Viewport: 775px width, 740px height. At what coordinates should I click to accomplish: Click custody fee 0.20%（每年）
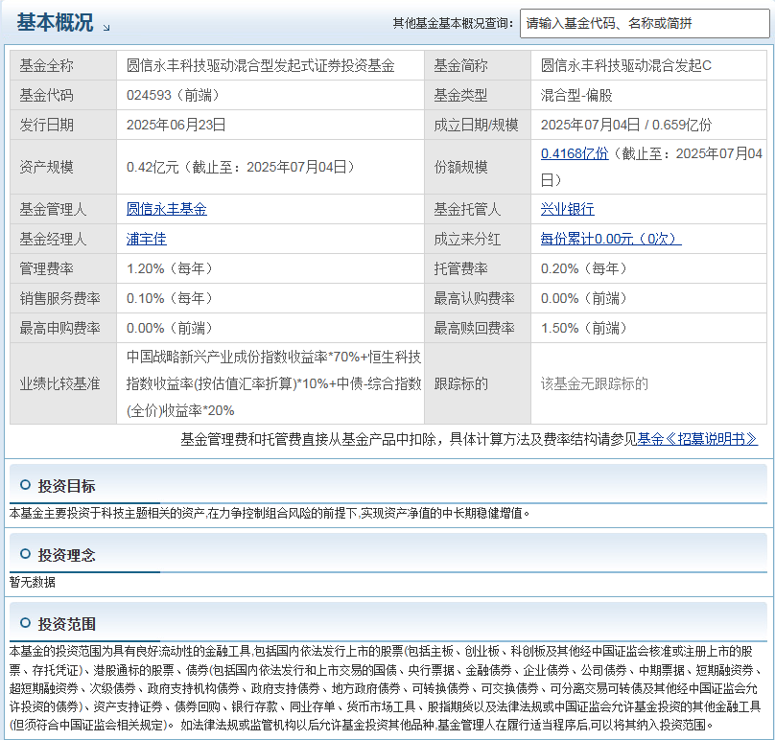[584, 268]
